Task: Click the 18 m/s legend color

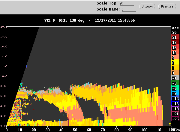Action: (x=175, y=42)
